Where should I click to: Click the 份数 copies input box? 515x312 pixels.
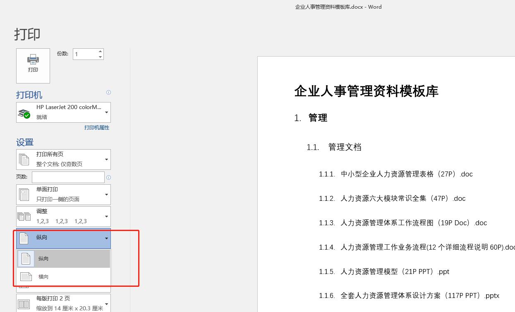click(85, 54)
